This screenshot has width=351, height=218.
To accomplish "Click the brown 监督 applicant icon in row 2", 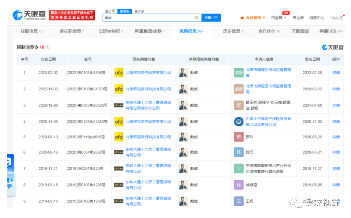I will pos(239,89).
